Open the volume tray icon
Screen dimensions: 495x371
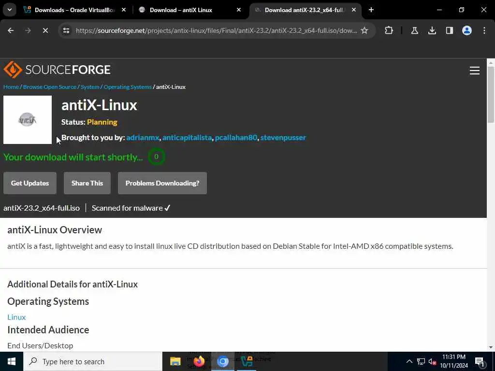[432, 361]
